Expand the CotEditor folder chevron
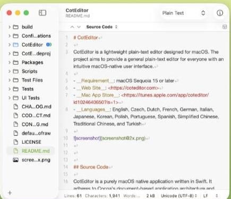 (10, 45)
